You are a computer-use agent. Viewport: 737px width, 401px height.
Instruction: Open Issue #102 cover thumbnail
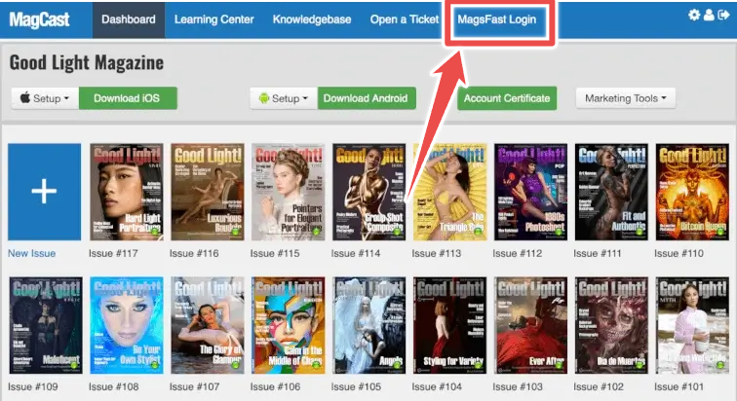pos(611,325)
